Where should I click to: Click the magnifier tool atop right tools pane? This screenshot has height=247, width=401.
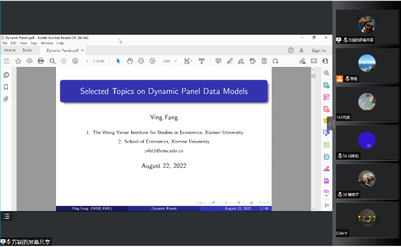(326, 73)
